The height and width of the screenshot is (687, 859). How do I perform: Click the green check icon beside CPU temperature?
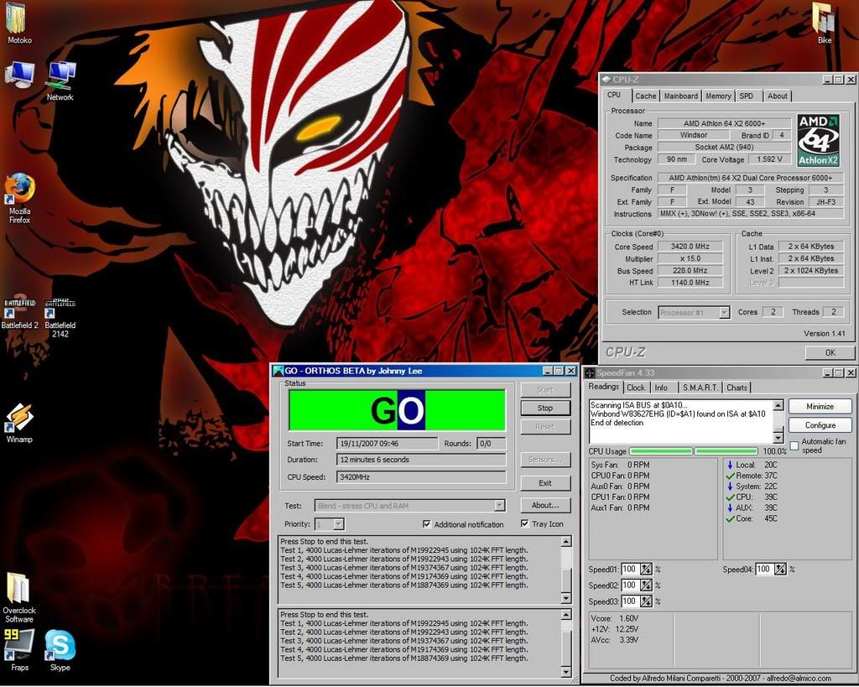pyautogui.click(x=730, y=497)
